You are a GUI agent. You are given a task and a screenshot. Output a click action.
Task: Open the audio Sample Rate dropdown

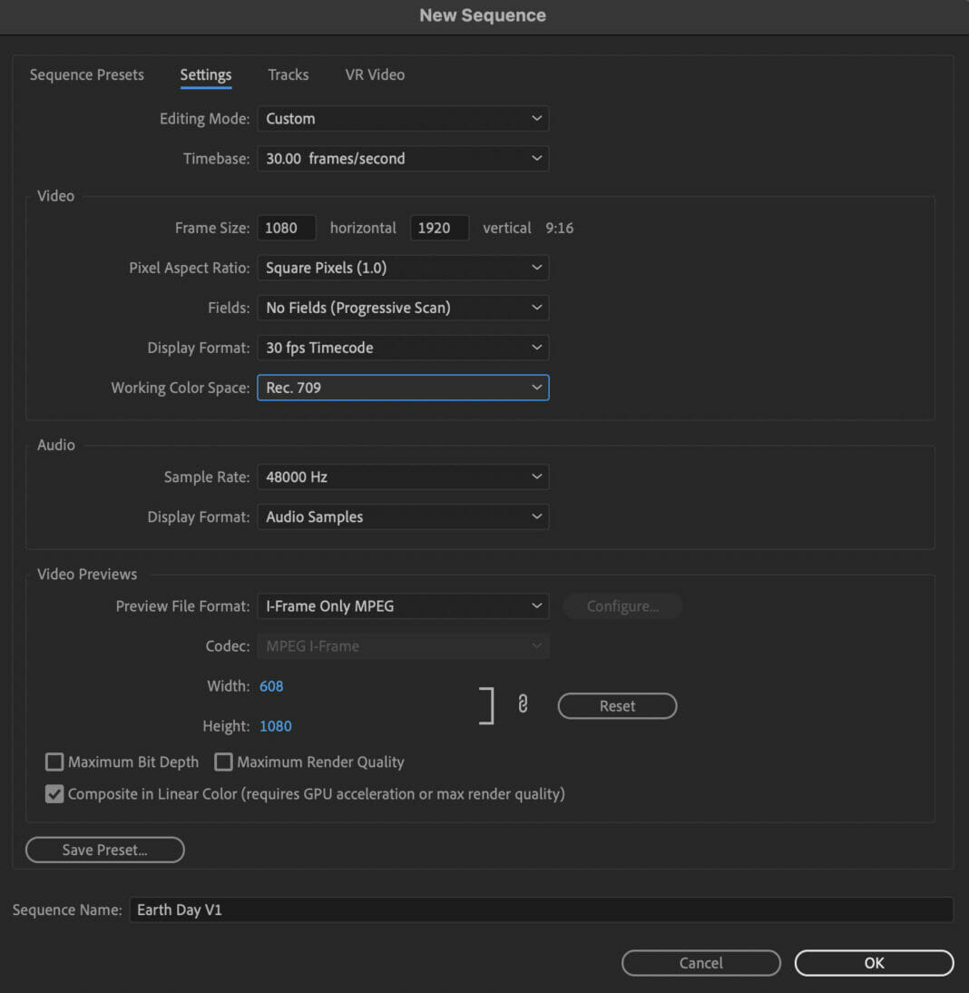pyautogui.click(x=403, y=477)
